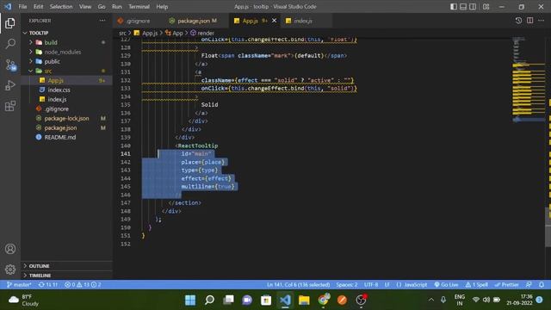Close the App.js tab

[x=274, y=21]
